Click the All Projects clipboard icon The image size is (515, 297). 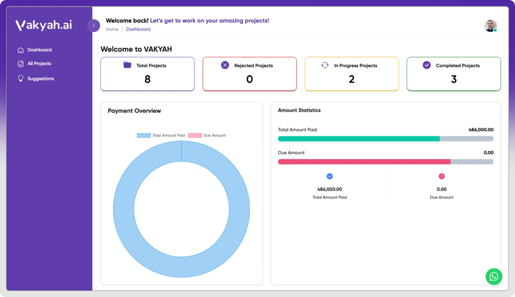coord(21,64)
